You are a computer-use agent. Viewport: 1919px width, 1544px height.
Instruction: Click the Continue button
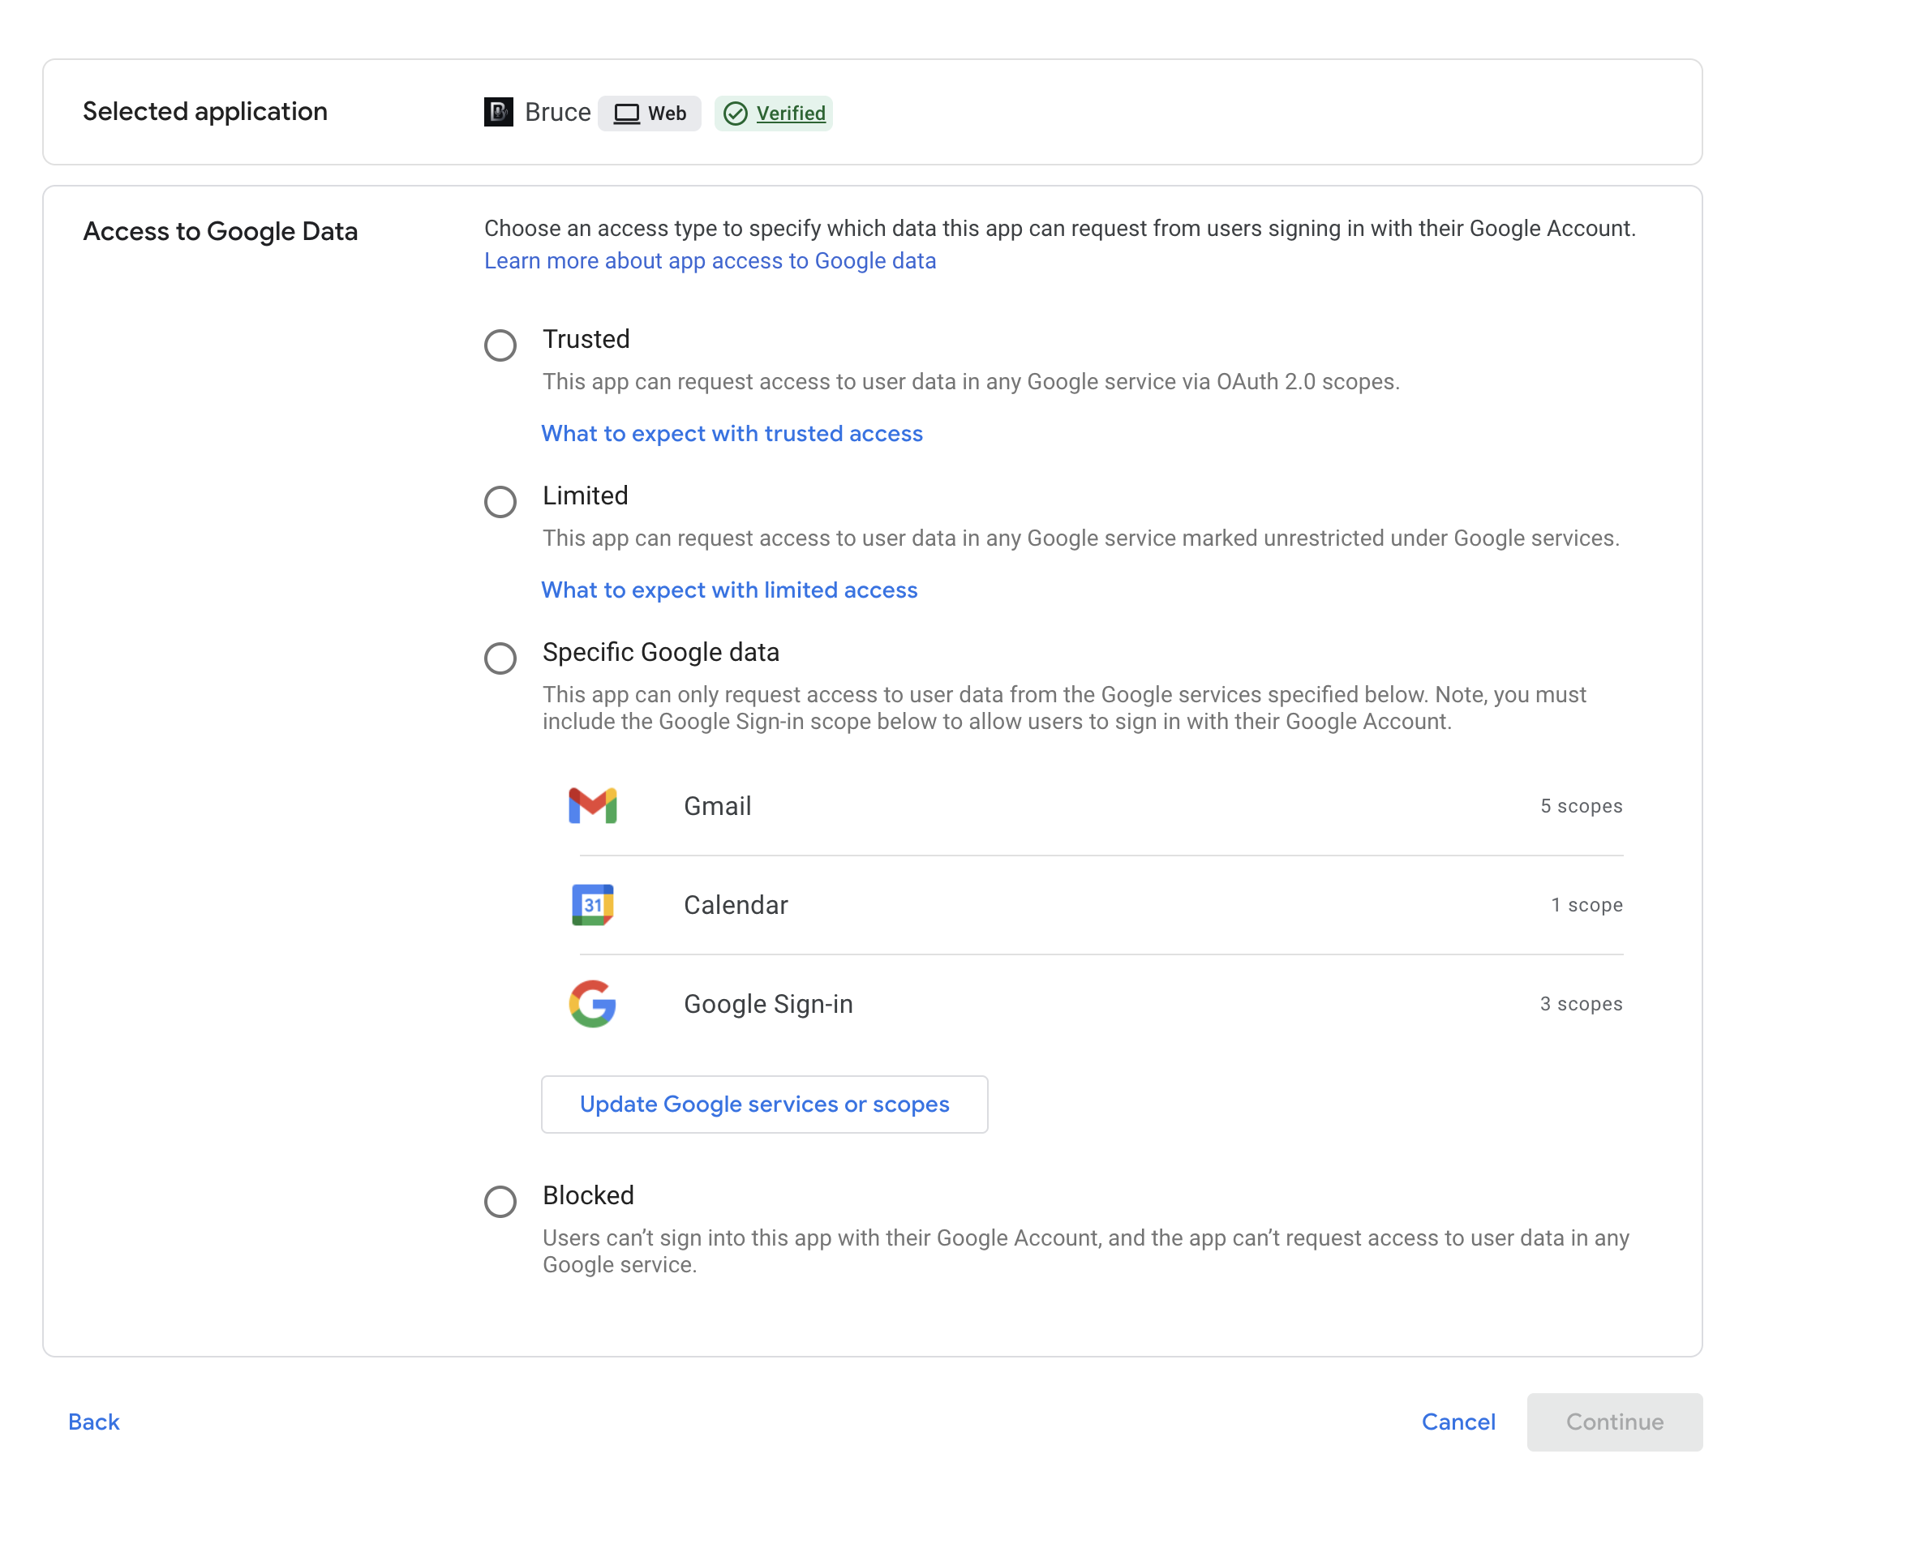coord(1615,1422)
